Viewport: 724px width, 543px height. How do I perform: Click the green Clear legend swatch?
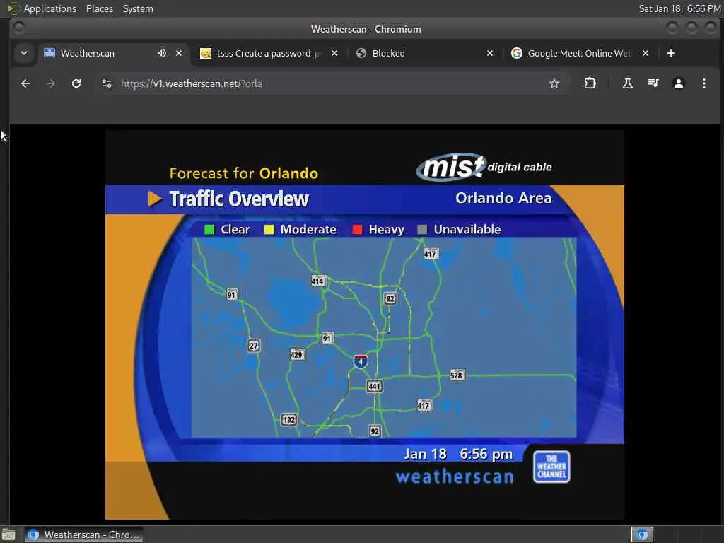[x=209, y=230]
